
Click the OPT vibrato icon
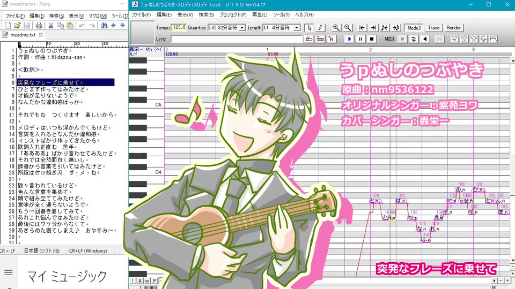coord(483,39)
